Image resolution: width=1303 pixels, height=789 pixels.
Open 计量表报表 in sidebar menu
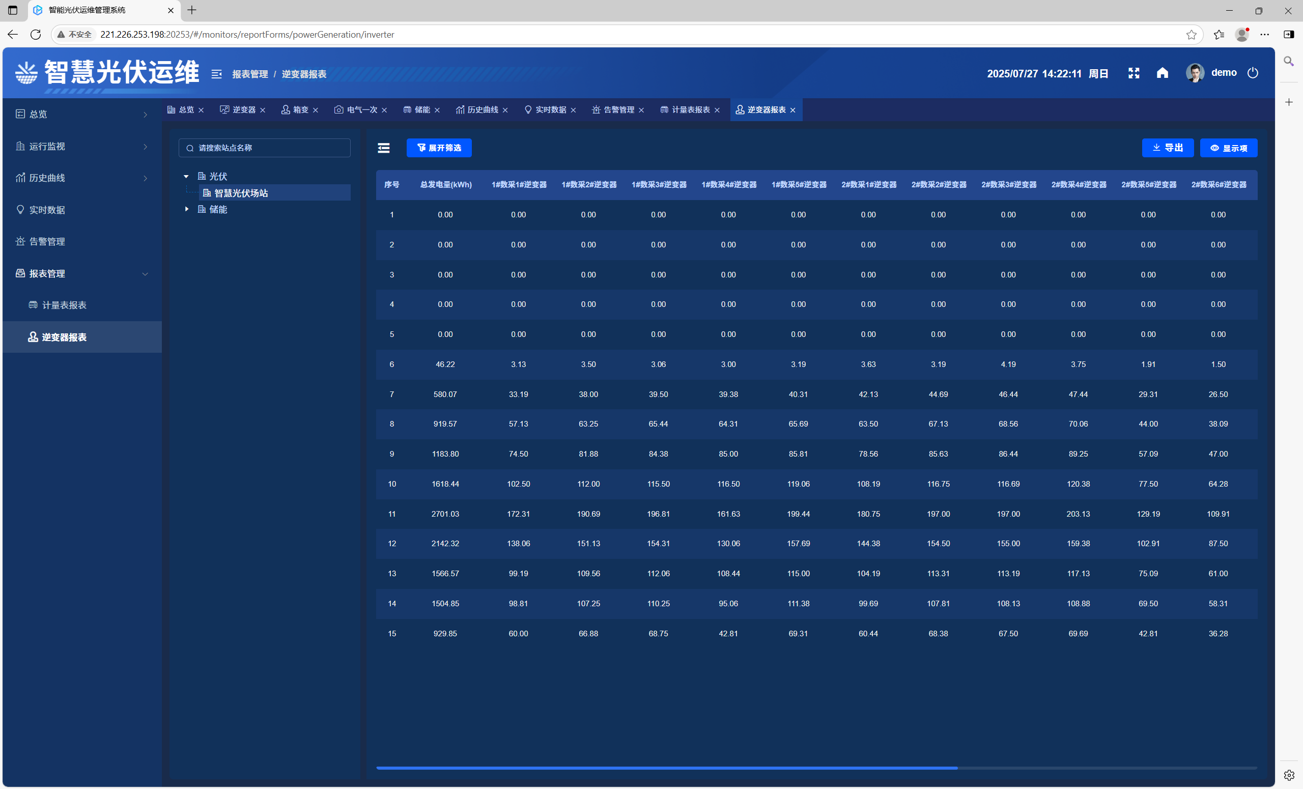coord(64,305)
